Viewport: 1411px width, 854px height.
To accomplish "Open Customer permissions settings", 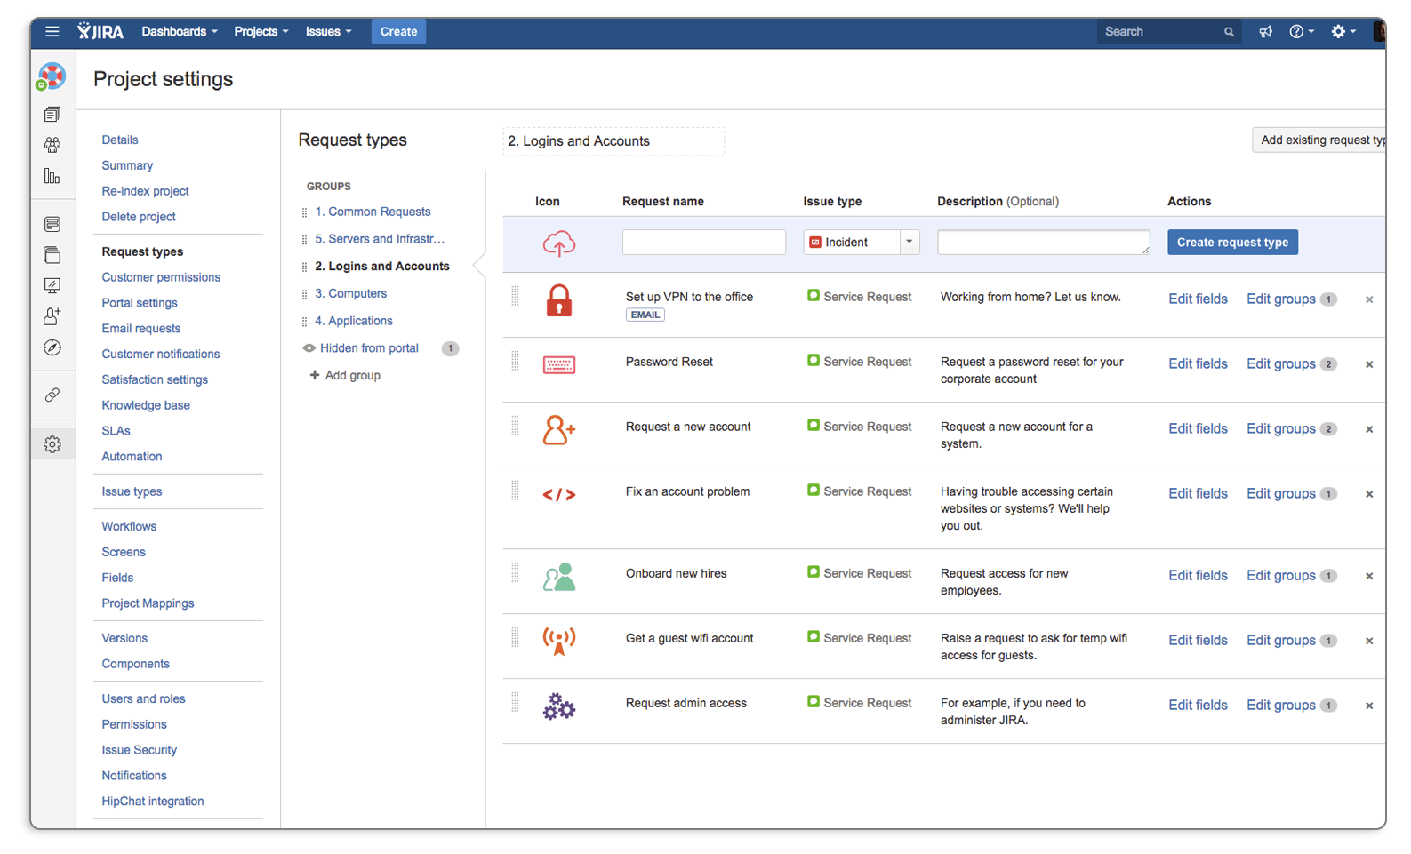I will click(x=161, y=278).
